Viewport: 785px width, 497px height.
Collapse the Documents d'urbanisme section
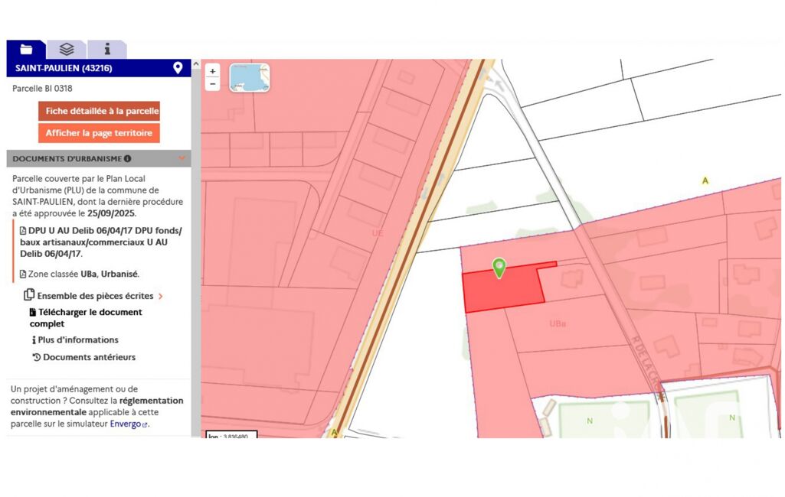[182, 158]
